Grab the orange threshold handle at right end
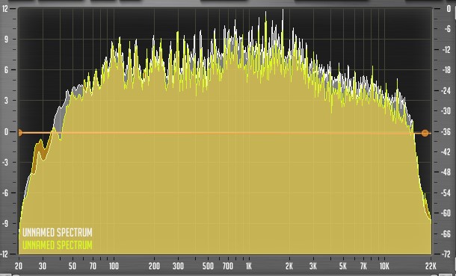 pyautogui.click(x=425, y=134)
